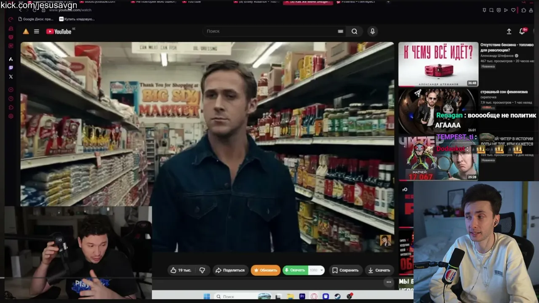This screenshot has width=539, height=303.
Task: Click the Windows taskbar search box
Action: 243,297
